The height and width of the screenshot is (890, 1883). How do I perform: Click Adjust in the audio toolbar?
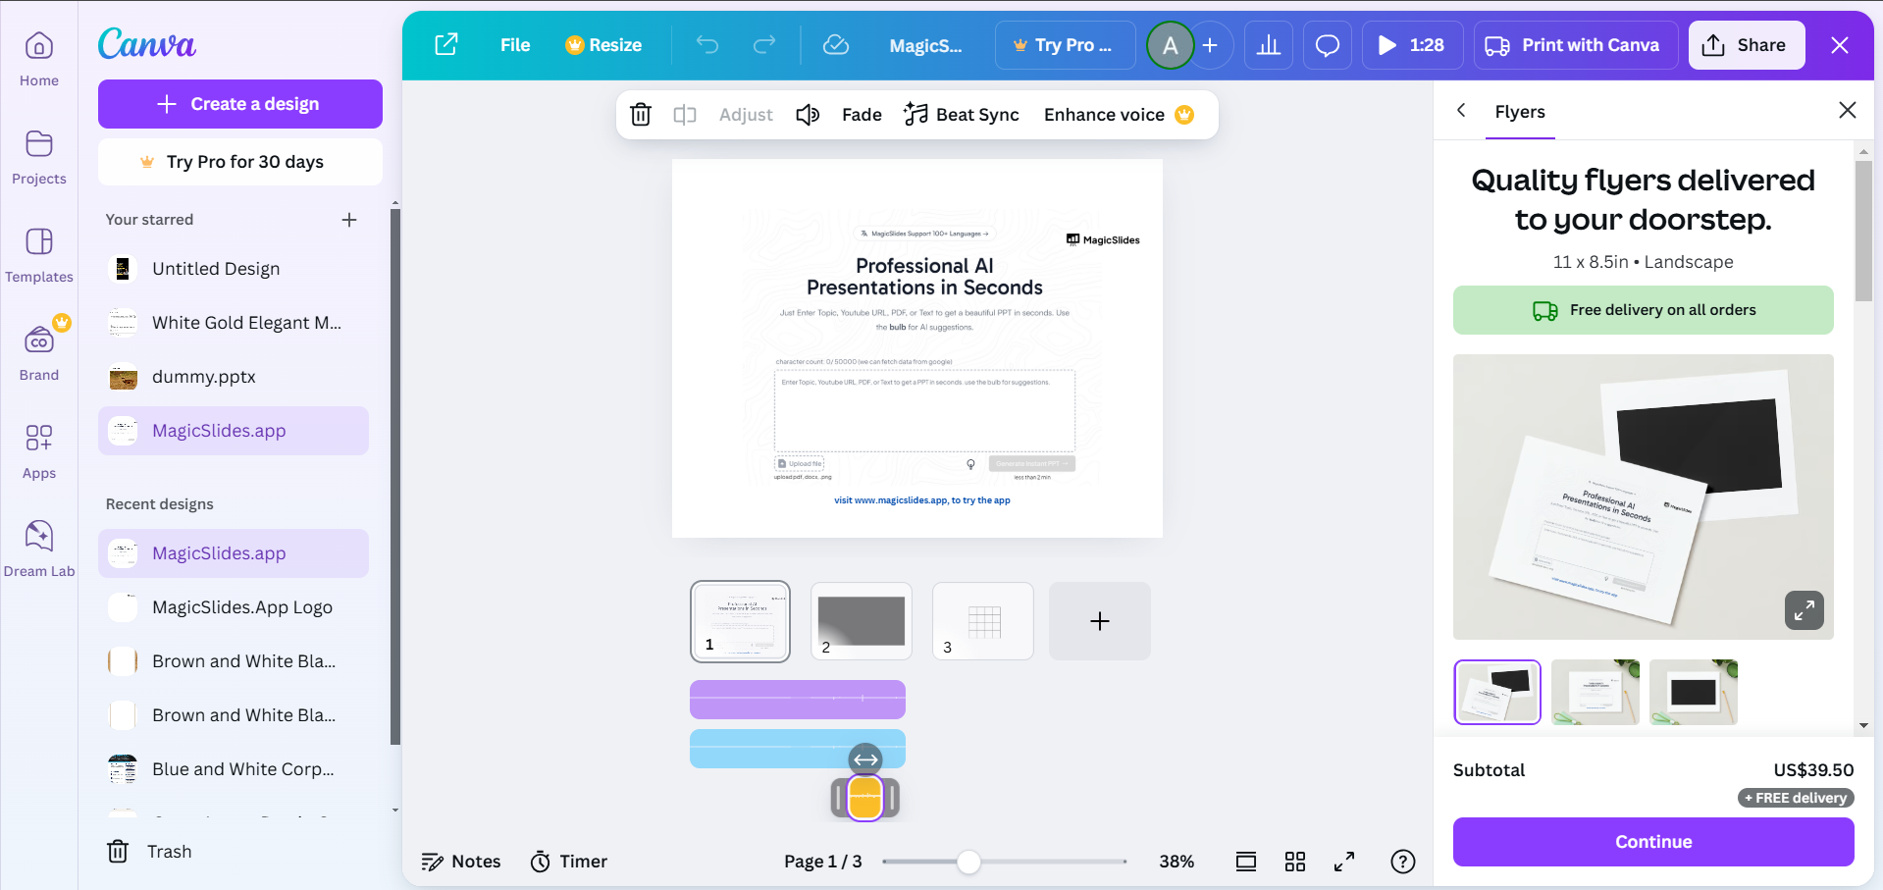click(746, 115)
